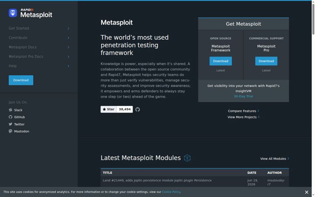Open Help menu item

point(13,66)
